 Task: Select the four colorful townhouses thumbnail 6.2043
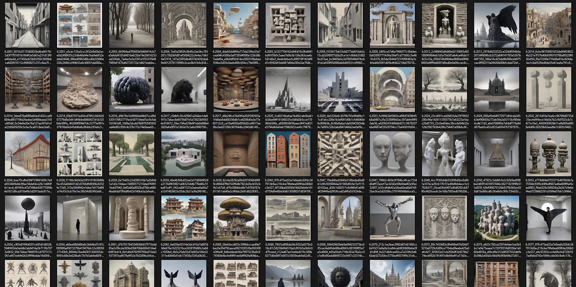[288, 154]
